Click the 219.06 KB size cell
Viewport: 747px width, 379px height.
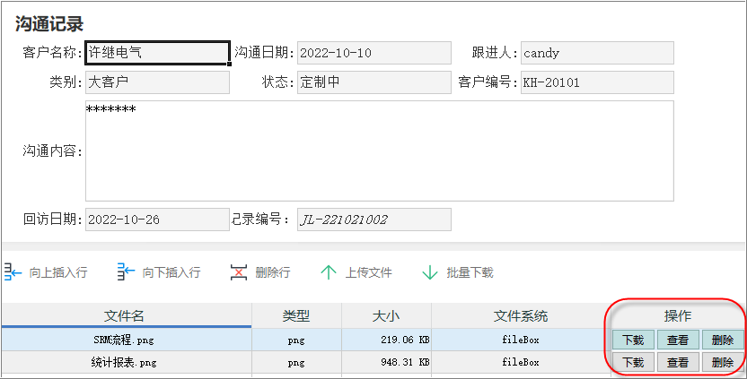386,340
